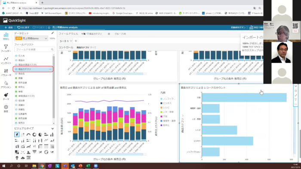301x169 pixels.
Task: Click the QuickSight logo
Action: click(x=14, y=21)
